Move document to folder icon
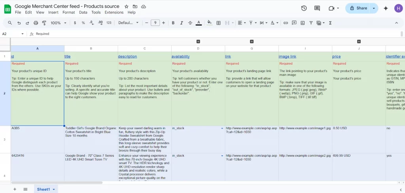 pos(135,6)
